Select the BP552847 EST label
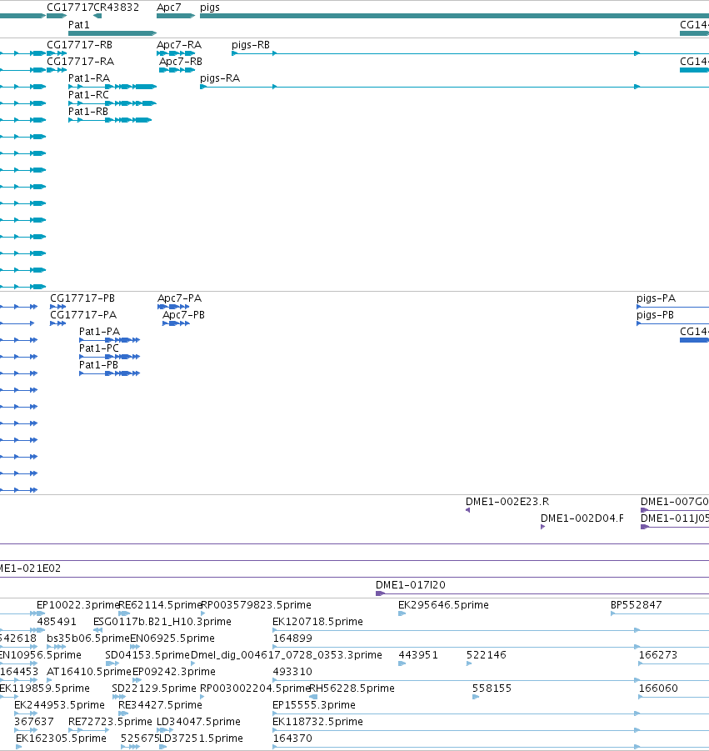709x751 pixels. (x=637, y=605)
